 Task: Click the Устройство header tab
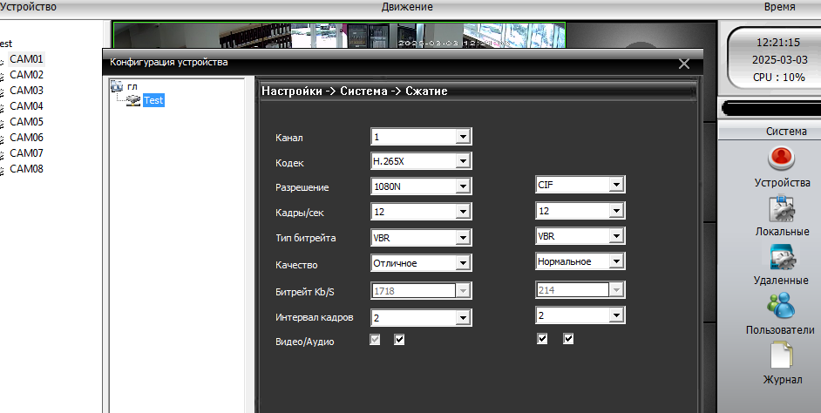(28, 7)
